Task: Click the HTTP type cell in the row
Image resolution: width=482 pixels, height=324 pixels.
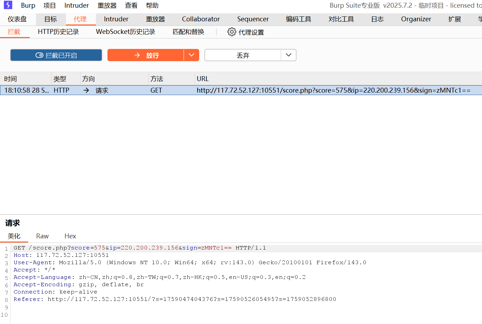Action: point(62,90)
